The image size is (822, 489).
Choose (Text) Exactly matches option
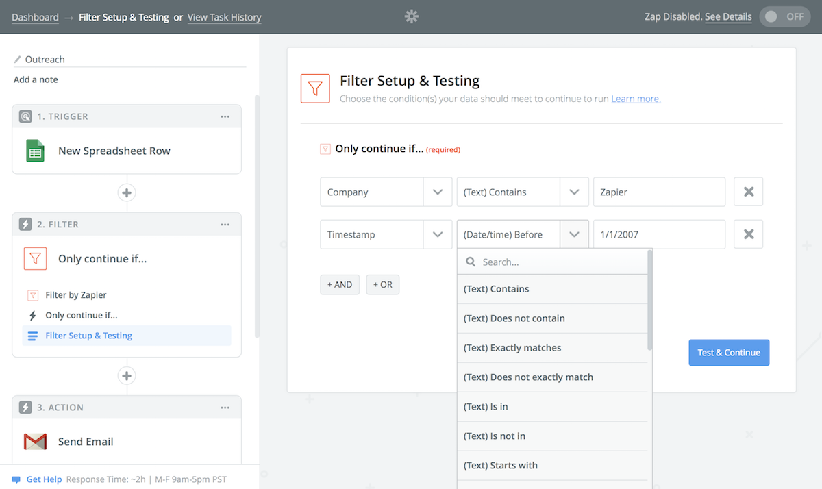click(x=552, y=348)
